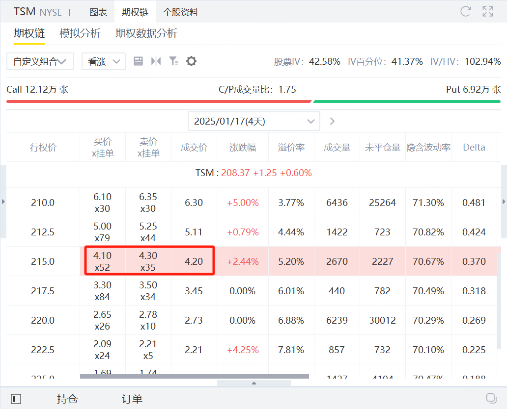
Task: Click the refresh icon
Action: (466, 12)
